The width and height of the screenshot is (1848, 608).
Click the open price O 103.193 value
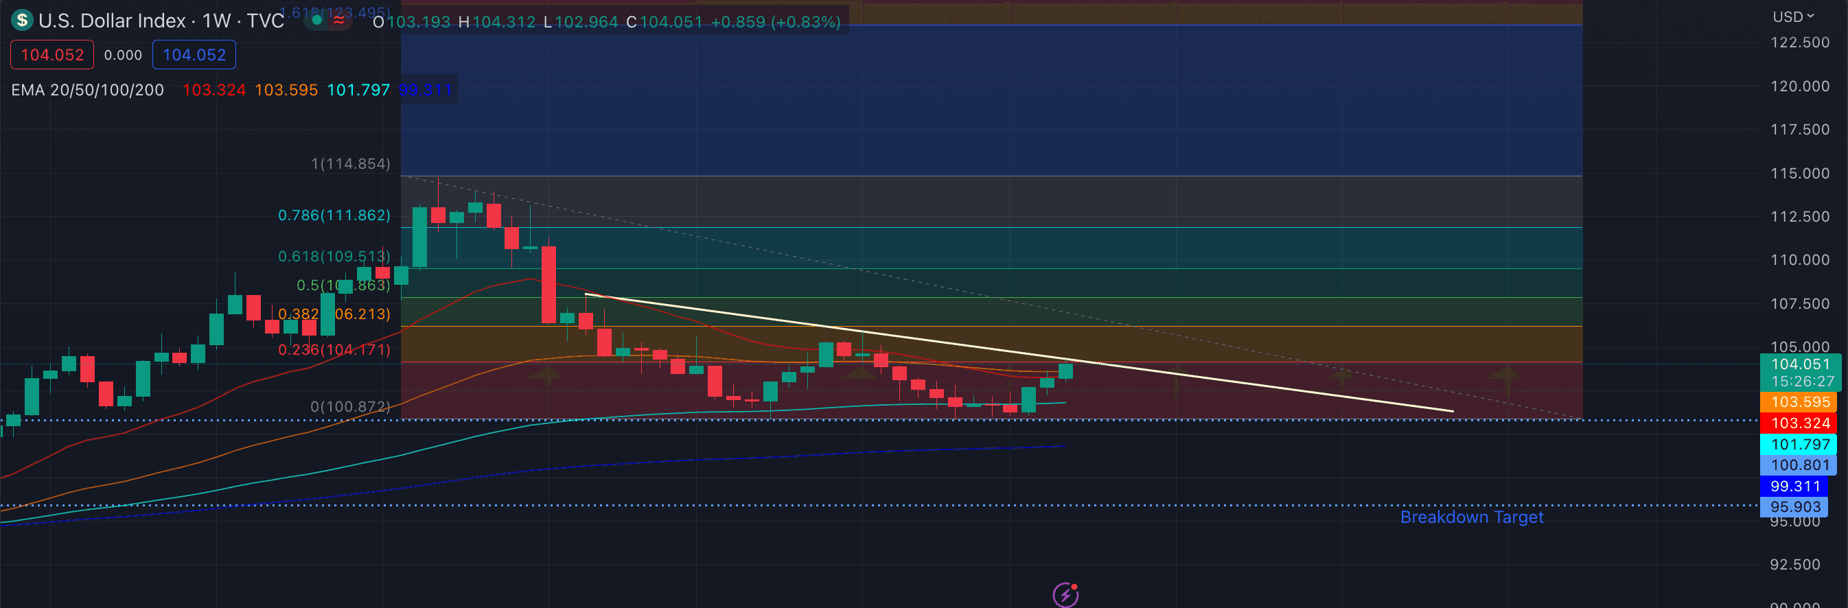tap(411, 22)
